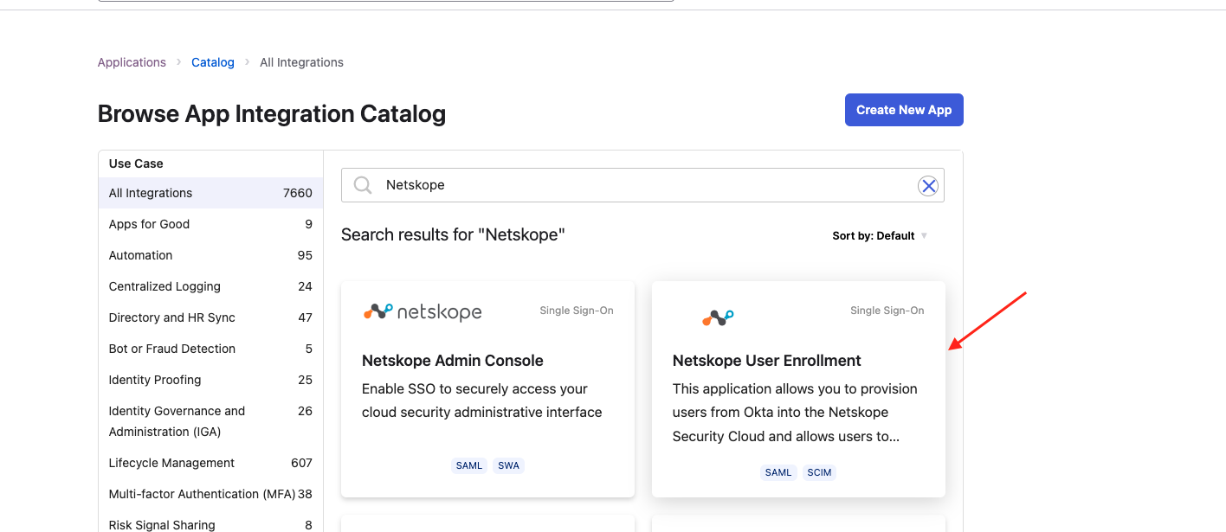Open the Netskope Admin Console logo
The width and height of the screenshot is (1226, 532).
tap(423, 311)
